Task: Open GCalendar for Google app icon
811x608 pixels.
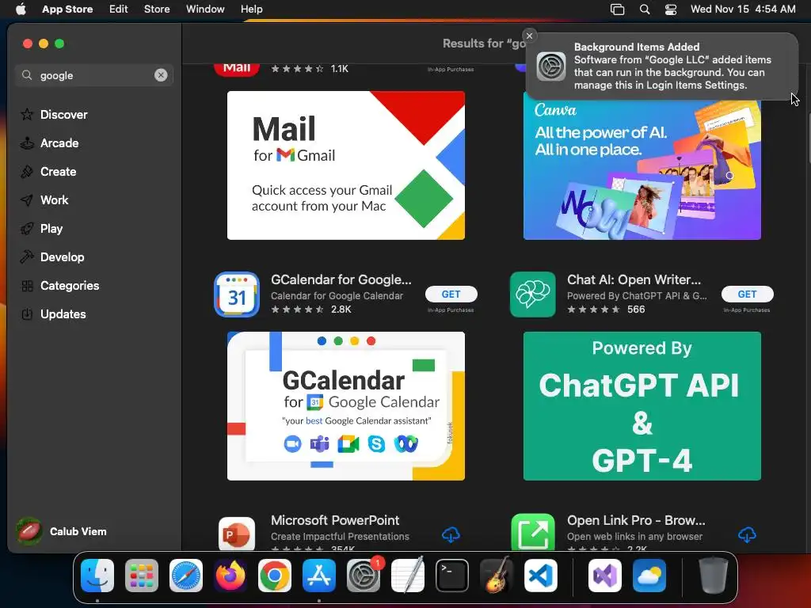Action: pos(237,294)
